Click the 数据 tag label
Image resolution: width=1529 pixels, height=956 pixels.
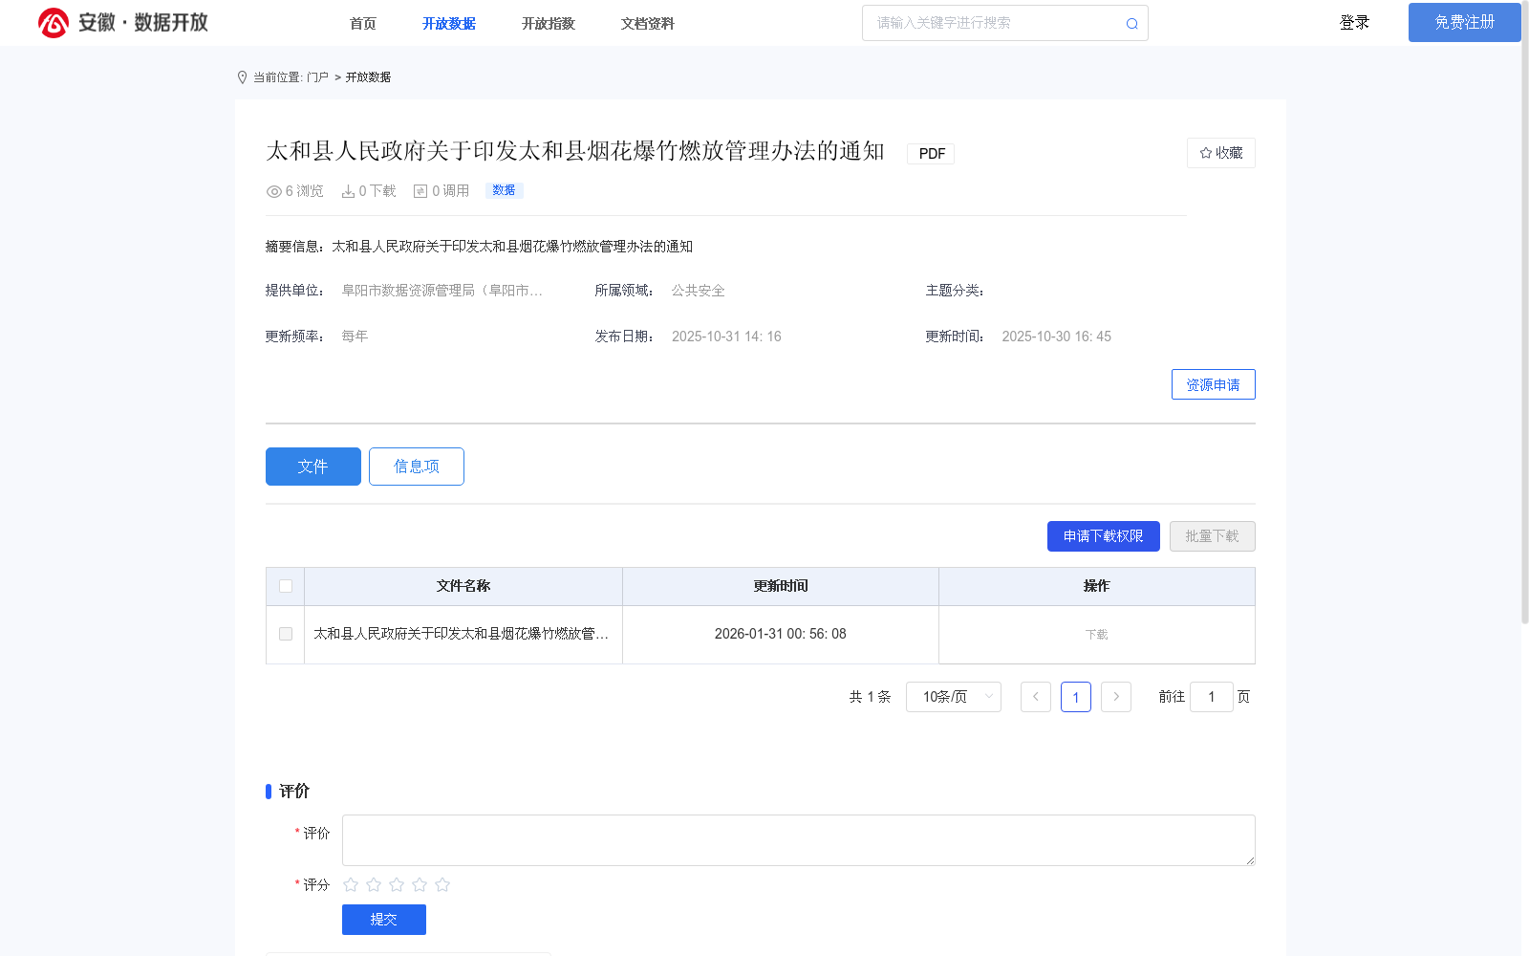click(504, 190)
